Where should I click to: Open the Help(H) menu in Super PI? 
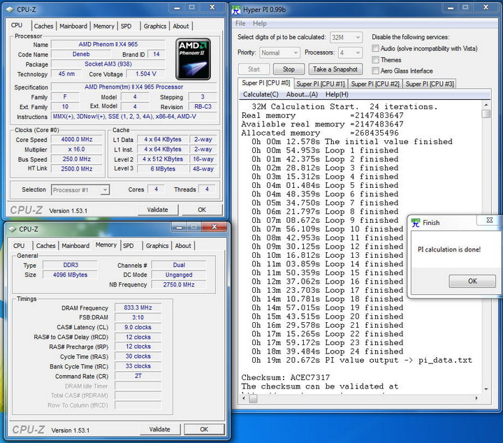[x=337, y=94]
